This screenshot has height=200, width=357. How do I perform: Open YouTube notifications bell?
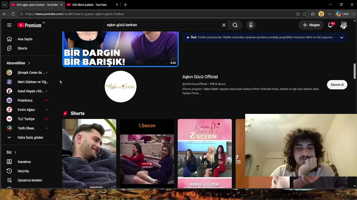(331, 25)
